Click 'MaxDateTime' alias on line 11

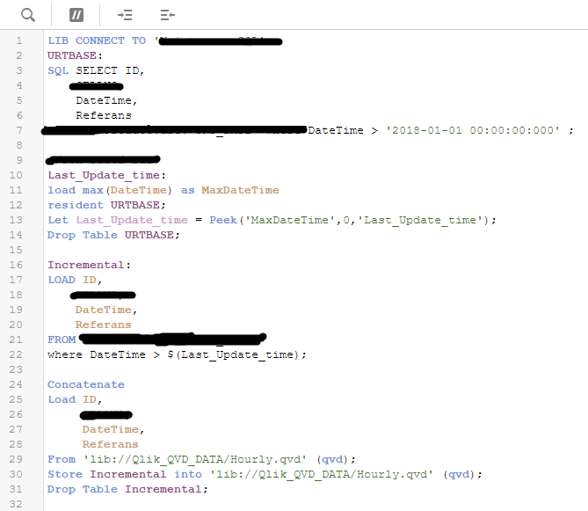[x=240, y=190]
